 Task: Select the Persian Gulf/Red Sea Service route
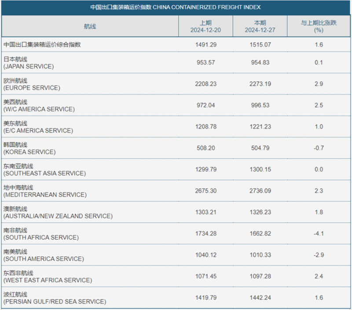tap(55, 298)
